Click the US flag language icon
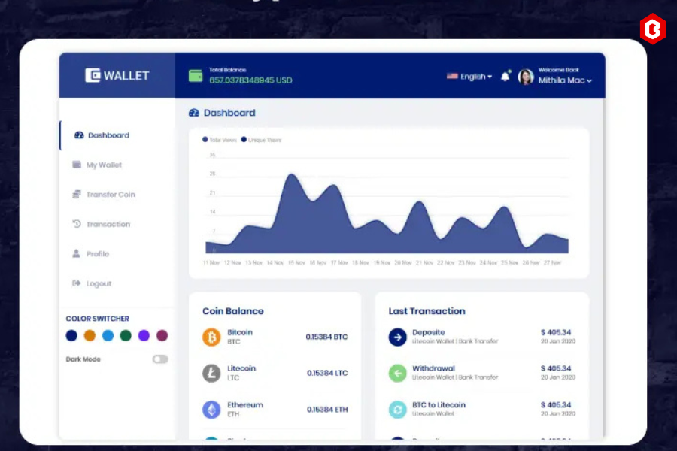 (x=452, y=77)
